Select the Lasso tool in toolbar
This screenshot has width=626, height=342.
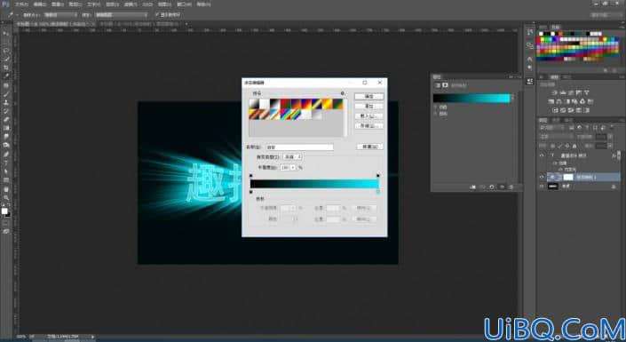pyautogui.click(x=6, y=51)
